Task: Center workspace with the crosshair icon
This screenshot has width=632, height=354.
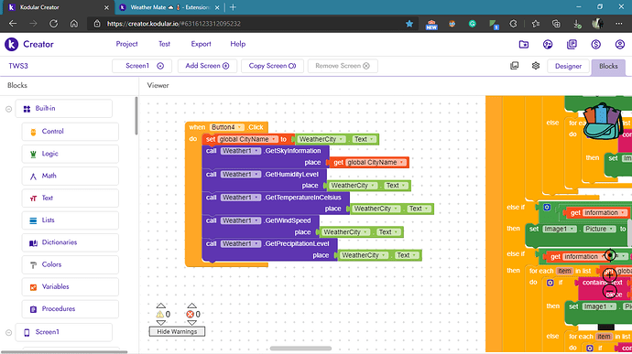Action: [x=610, y=255]
